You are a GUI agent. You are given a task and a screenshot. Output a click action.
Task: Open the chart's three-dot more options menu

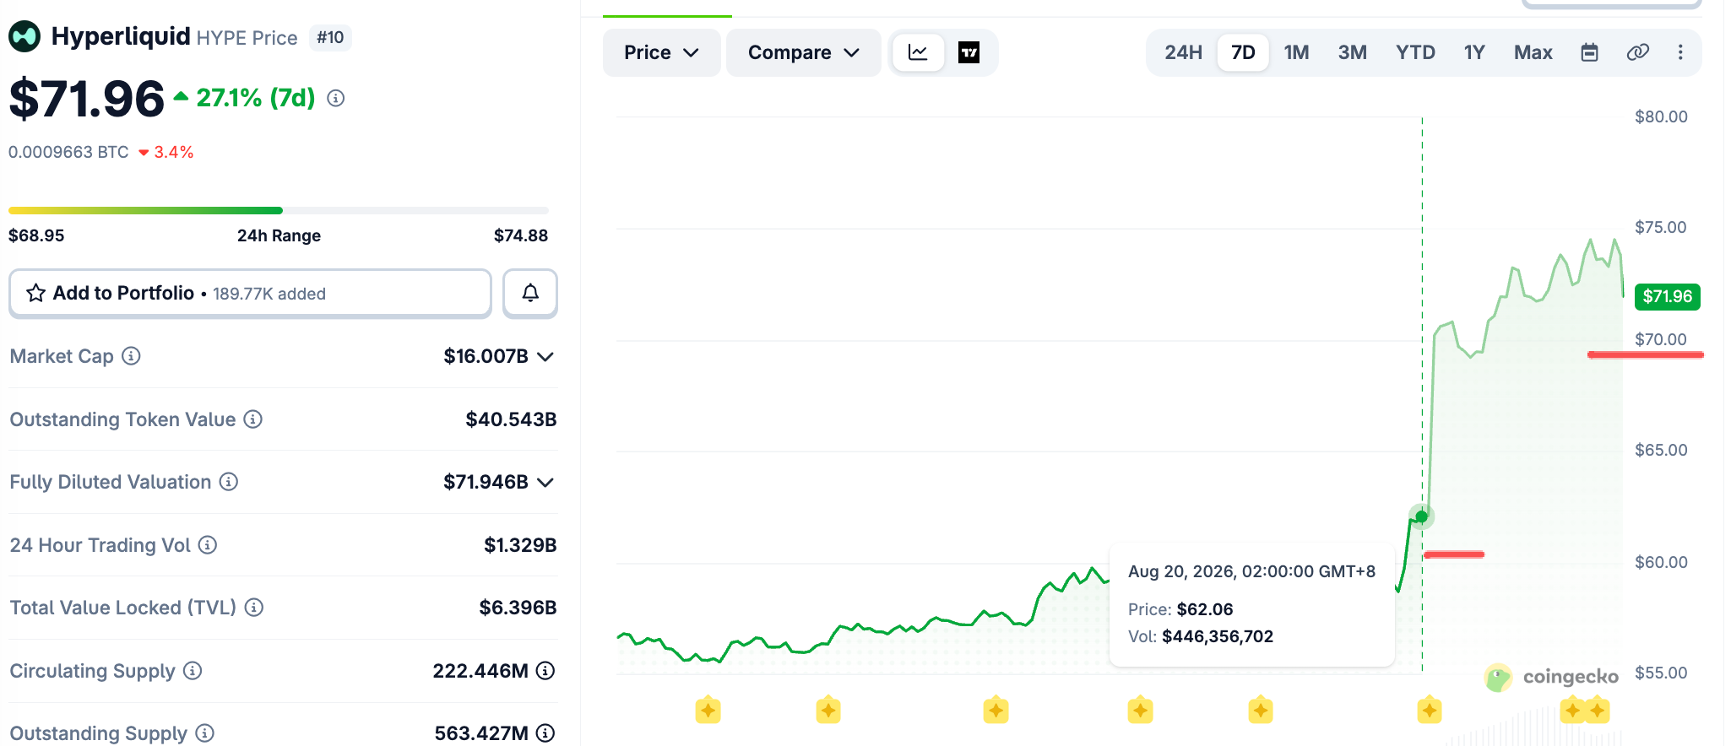1680,52
